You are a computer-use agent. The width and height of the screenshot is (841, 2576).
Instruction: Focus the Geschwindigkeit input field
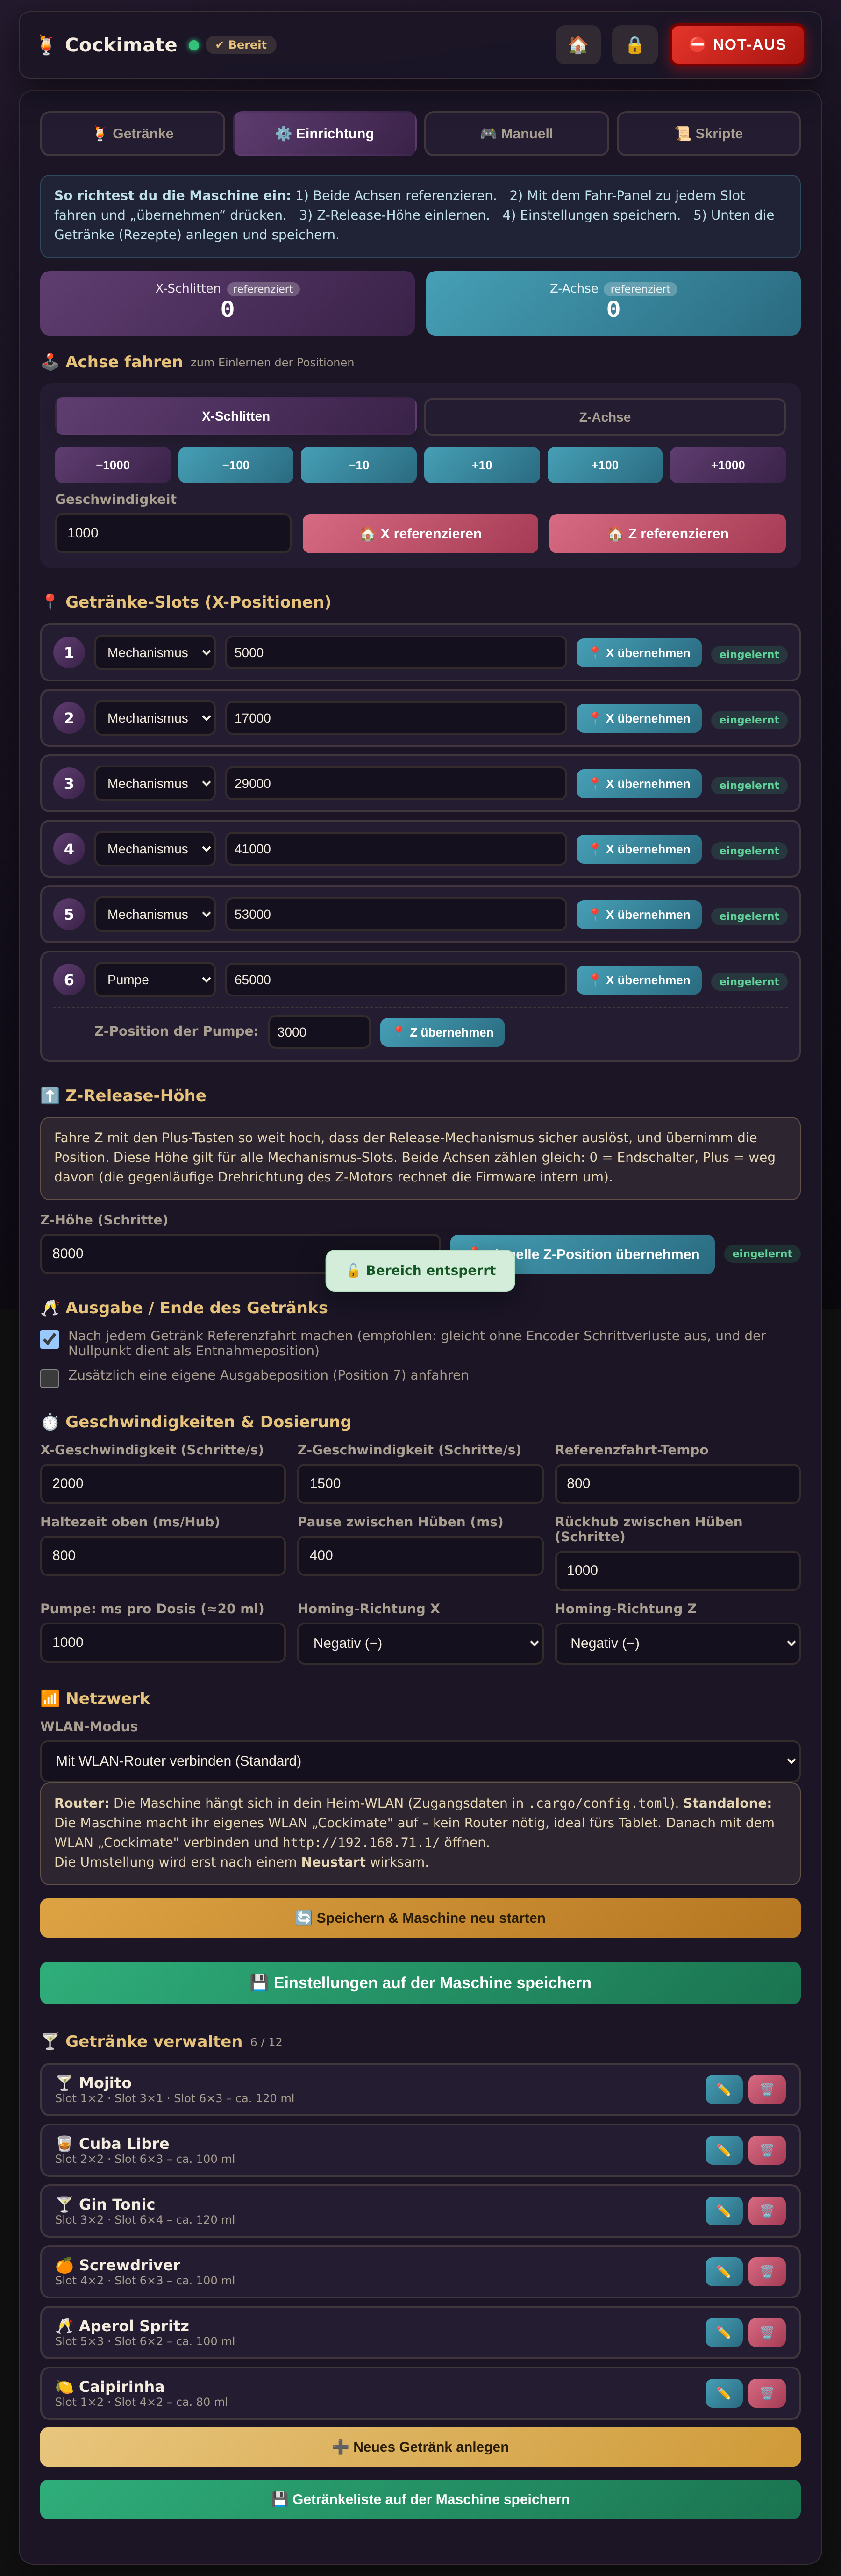tap(173, 533)
